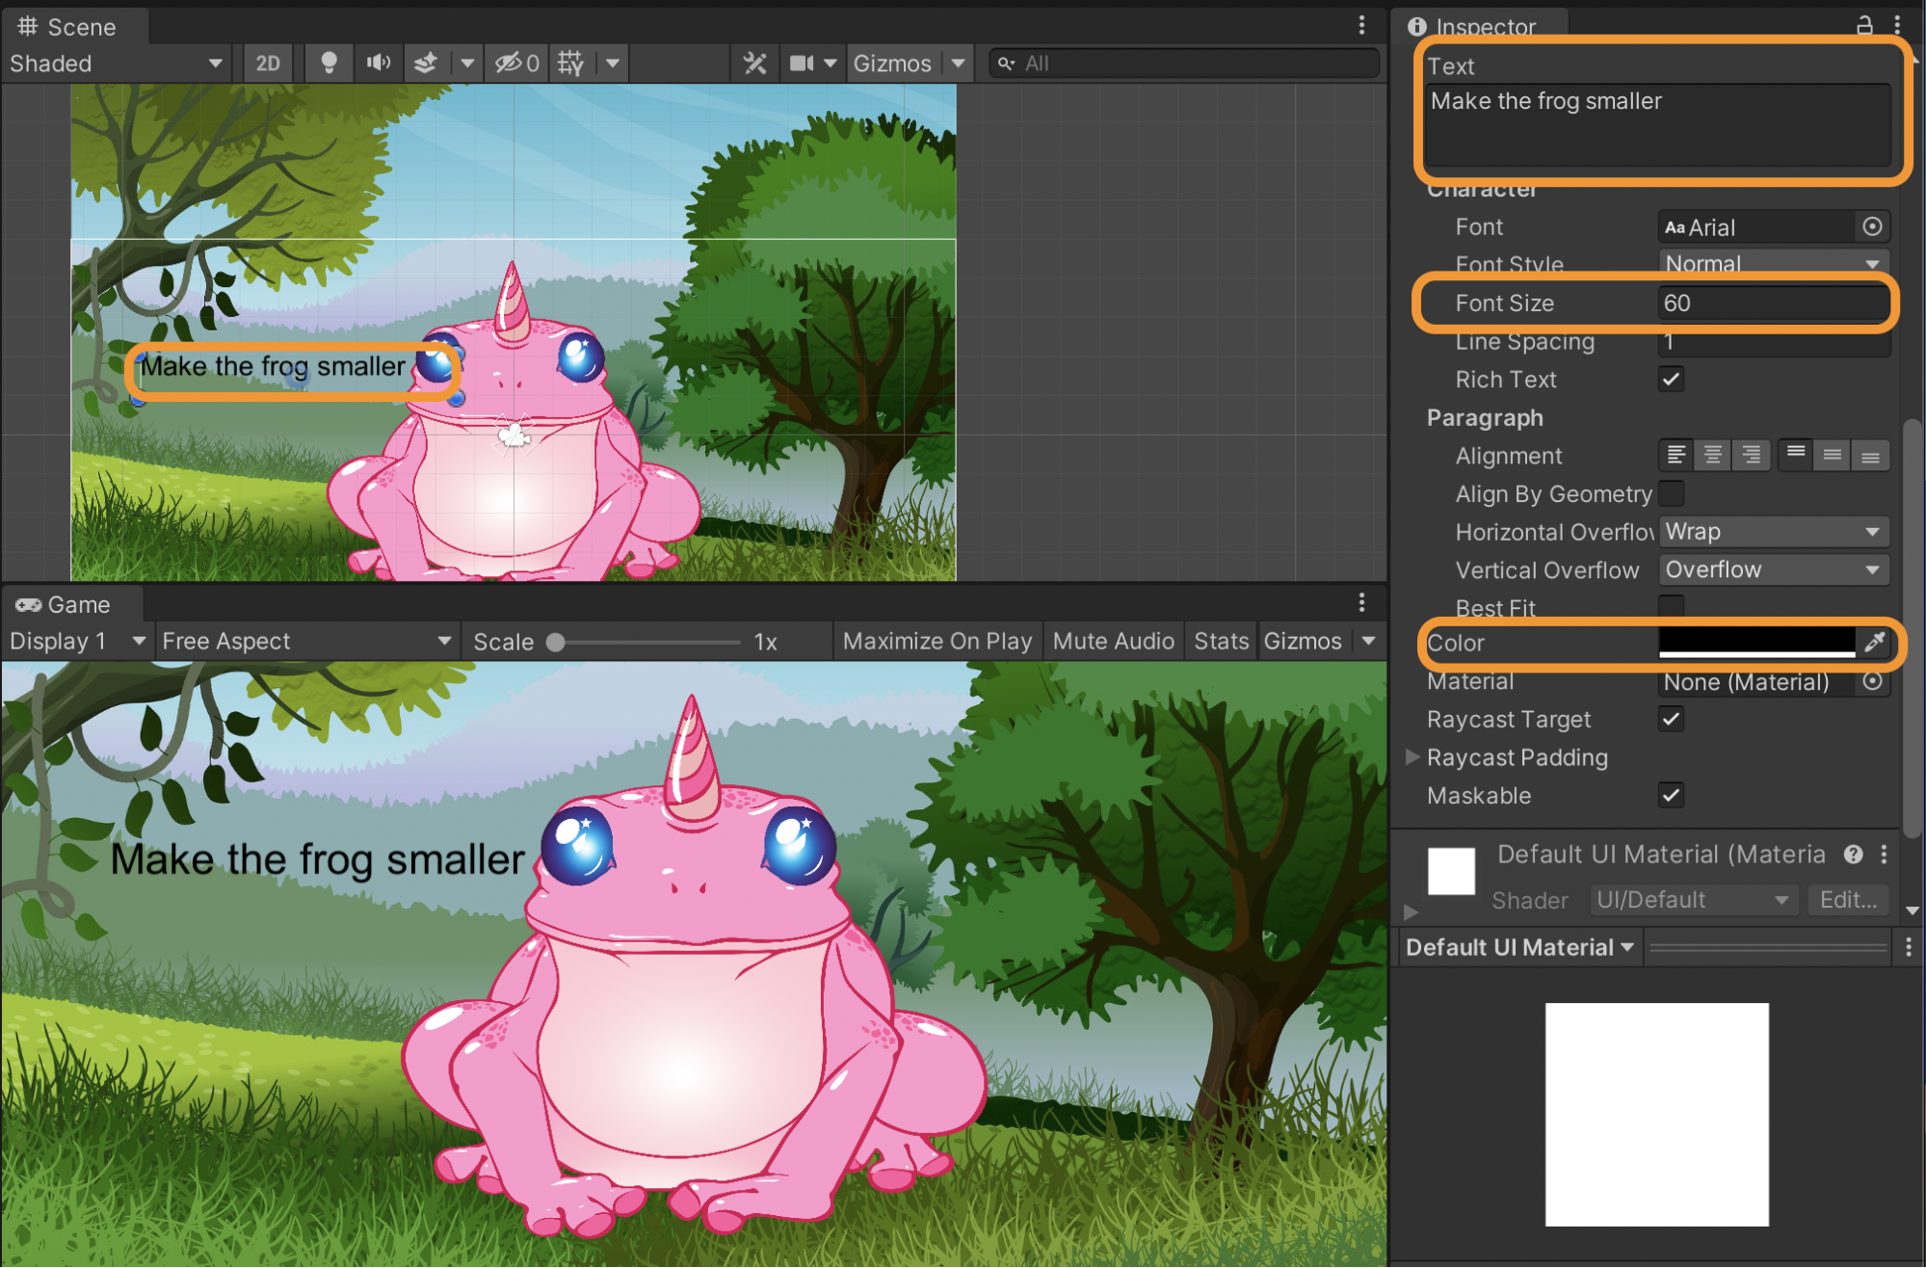This screenshot has width=1926, height=1268.
Task: Expand the Raycast Padding section
Action: tap(1412, 757)
